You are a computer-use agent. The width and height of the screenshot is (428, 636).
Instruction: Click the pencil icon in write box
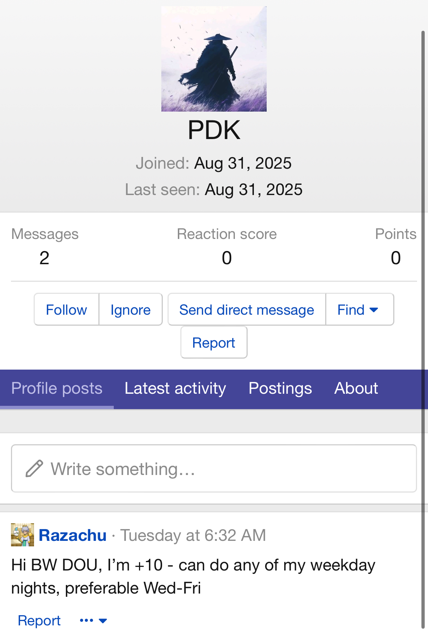(x=34, y=469)
